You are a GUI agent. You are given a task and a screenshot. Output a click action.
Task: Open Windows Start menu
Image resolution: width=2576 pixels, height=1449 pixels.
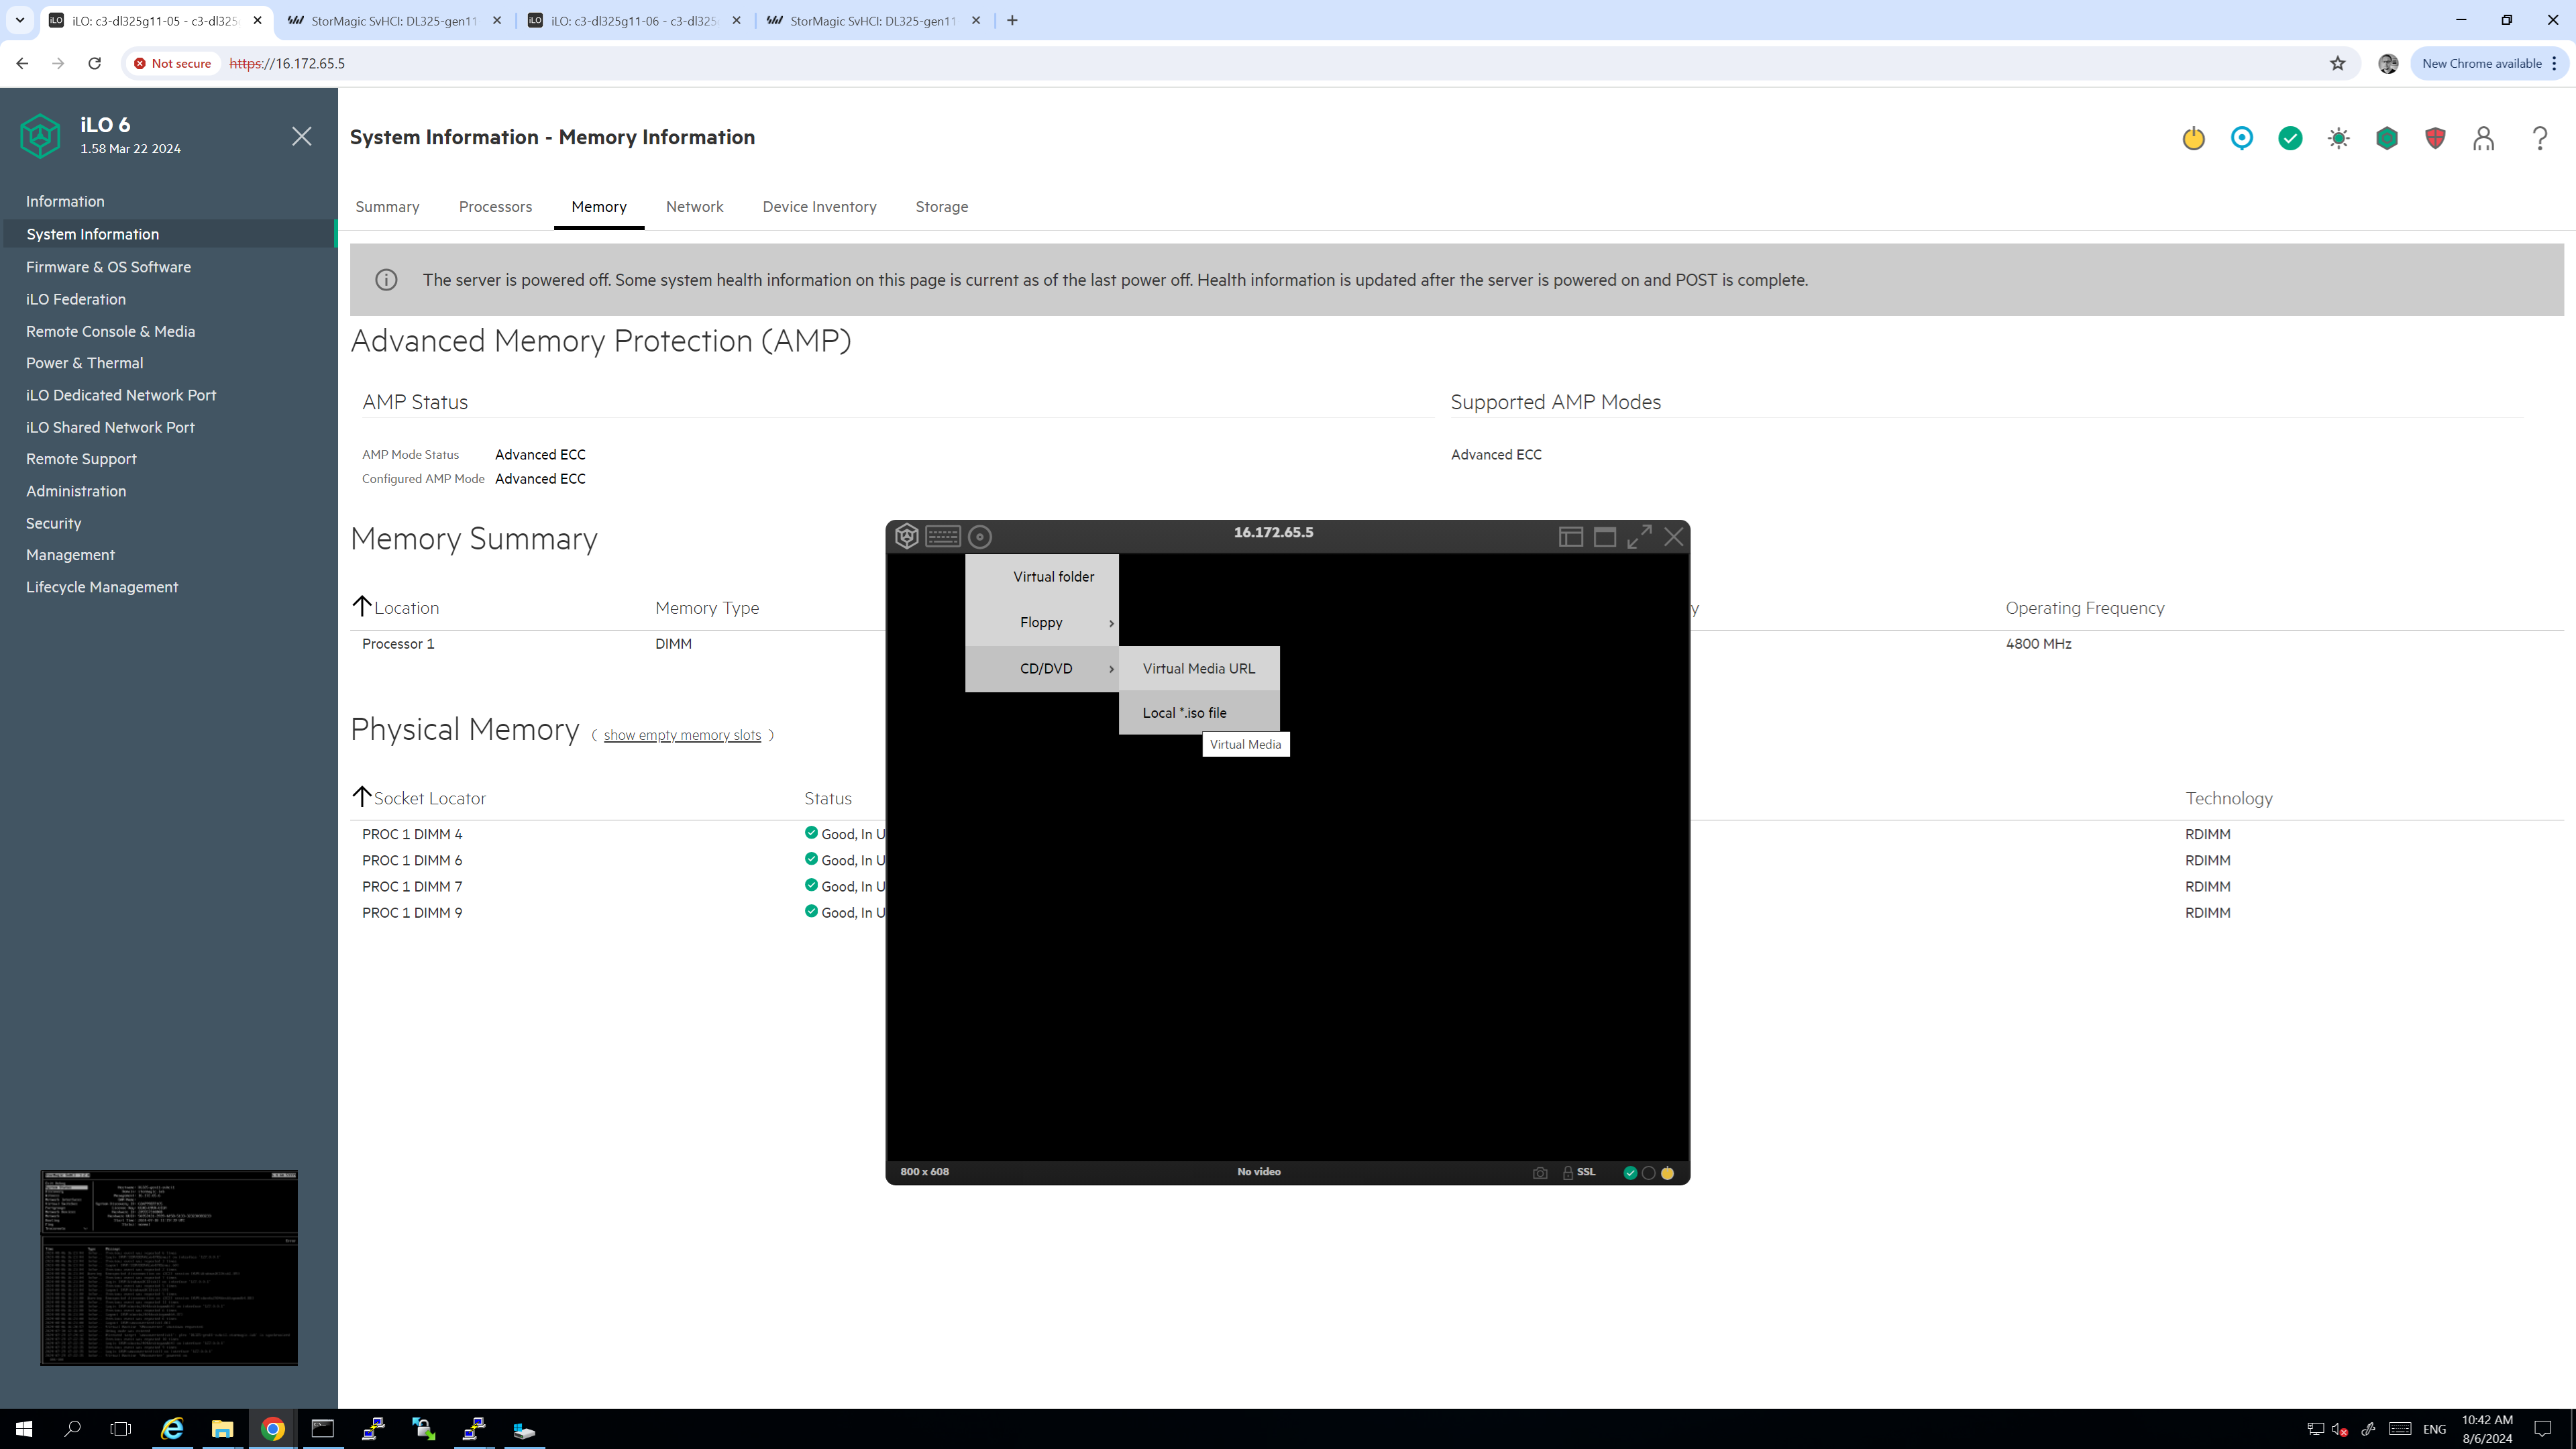point(24,1429)
